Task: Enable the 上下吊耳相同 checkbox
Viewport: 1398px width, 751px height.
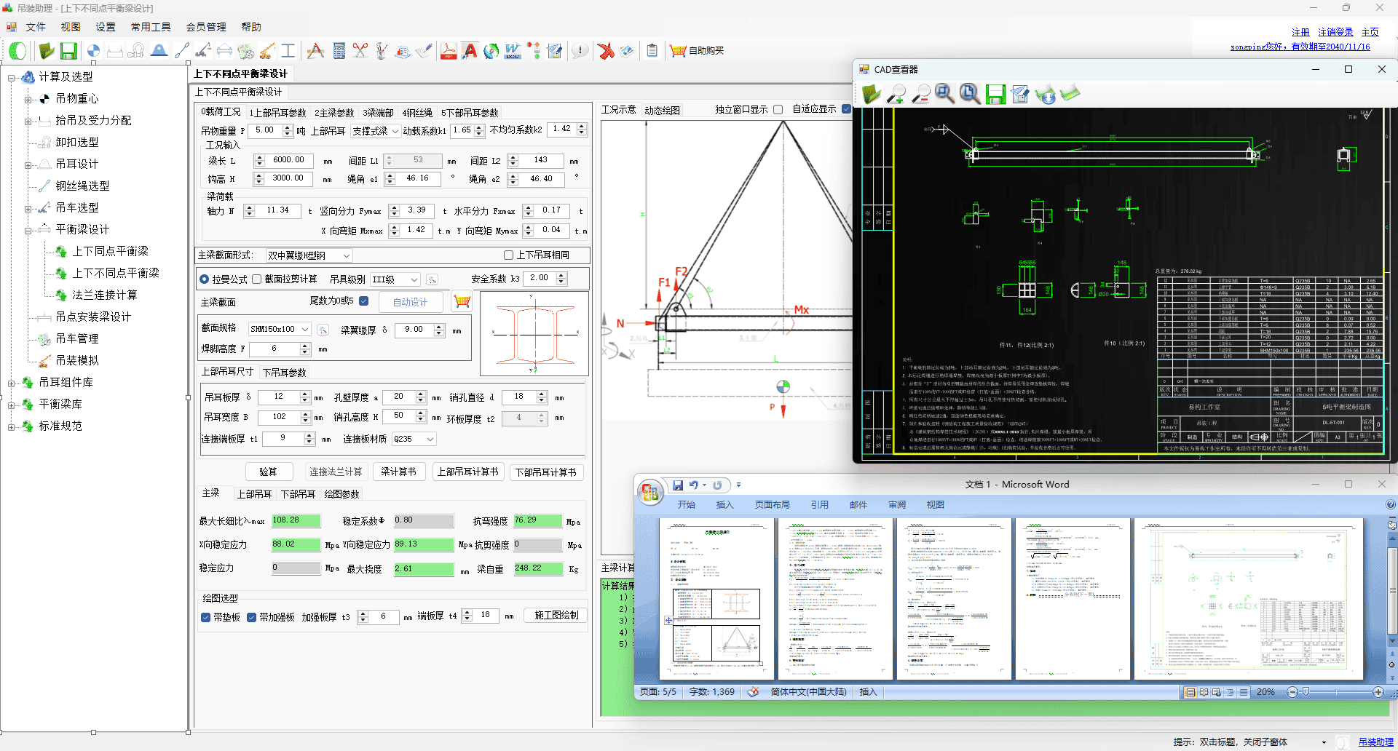Action: [x=508, y=255]
